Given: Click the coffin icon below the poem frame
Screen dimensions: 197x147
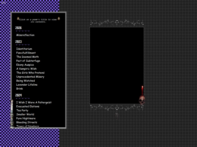Looking at the screenshot, I should click(x=117, y=116).
